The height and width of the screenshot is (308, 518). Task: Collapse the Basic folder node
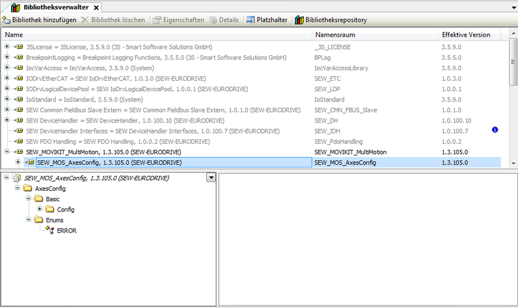(x=29, y=199)
